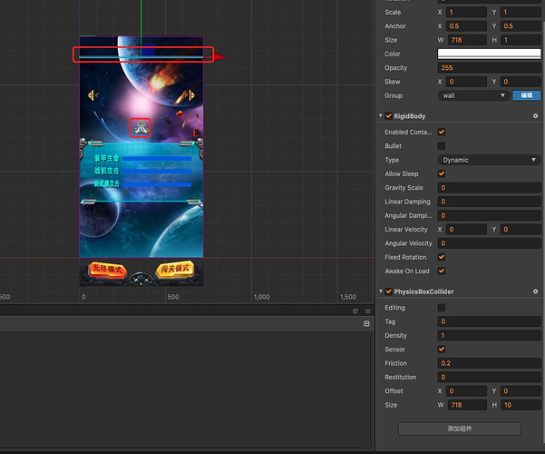Select the 闯关模式 button sprite in scene

pyautogui.click(x=175, y=269)
